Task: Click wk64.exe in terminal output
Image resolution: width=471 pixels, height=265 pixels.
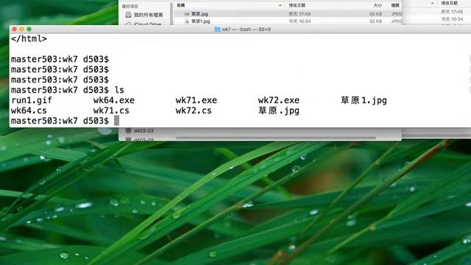Action: click(x=114, y=100)
